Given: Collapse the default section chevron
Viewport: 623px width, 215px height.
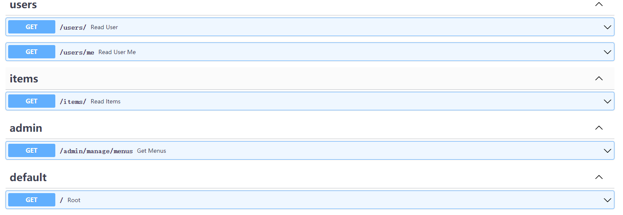Looking at the screenshot, I should tap(599, 177).
